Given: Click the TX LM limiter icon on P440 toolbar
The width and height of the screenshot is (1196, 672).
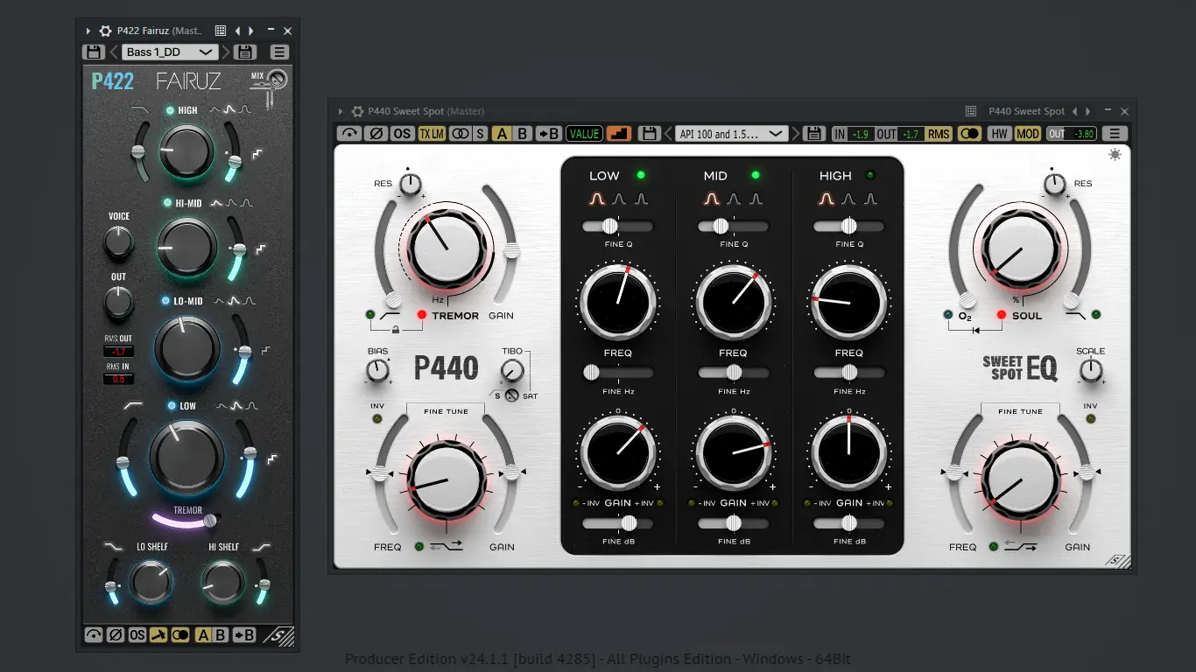Looking at the screenshot, I should (x=431, y=133).
